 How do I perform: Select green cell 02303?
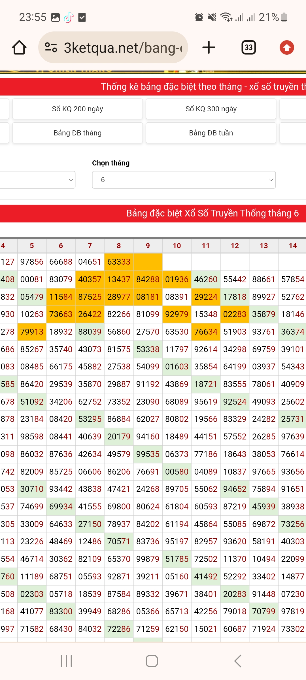tap(32, 594)
